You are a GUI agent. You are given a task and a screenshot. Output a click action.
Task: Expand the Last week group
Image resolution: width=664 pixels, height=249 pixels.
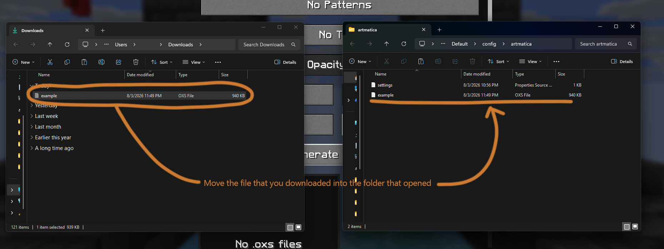coord(31,116)
